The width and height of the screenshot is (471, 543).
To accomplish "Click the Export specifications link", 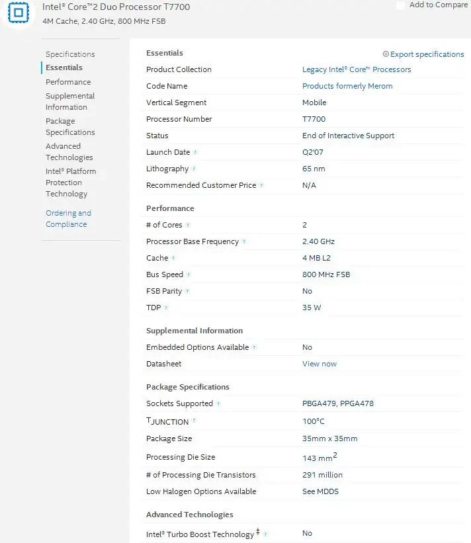I will (x=427, y=54).
